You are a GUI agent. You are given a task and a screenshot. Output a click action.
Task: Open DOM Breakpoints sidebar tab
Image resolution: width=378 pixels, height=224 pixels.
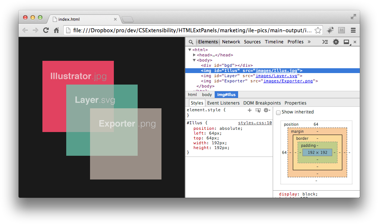pyautogui.click(x=262, y=103)
